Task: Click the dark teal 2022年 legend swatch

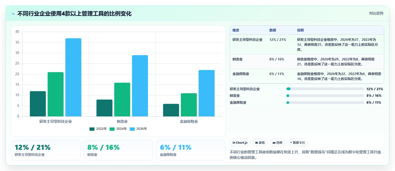Action: point(92,129)
